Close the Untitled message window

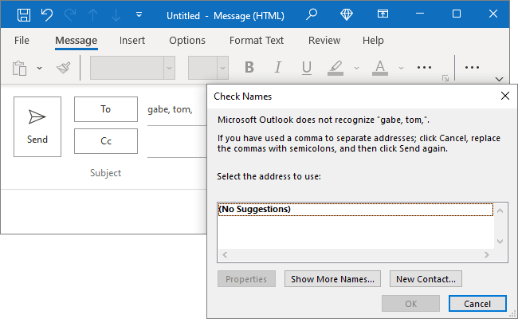(x=493, y=14)
